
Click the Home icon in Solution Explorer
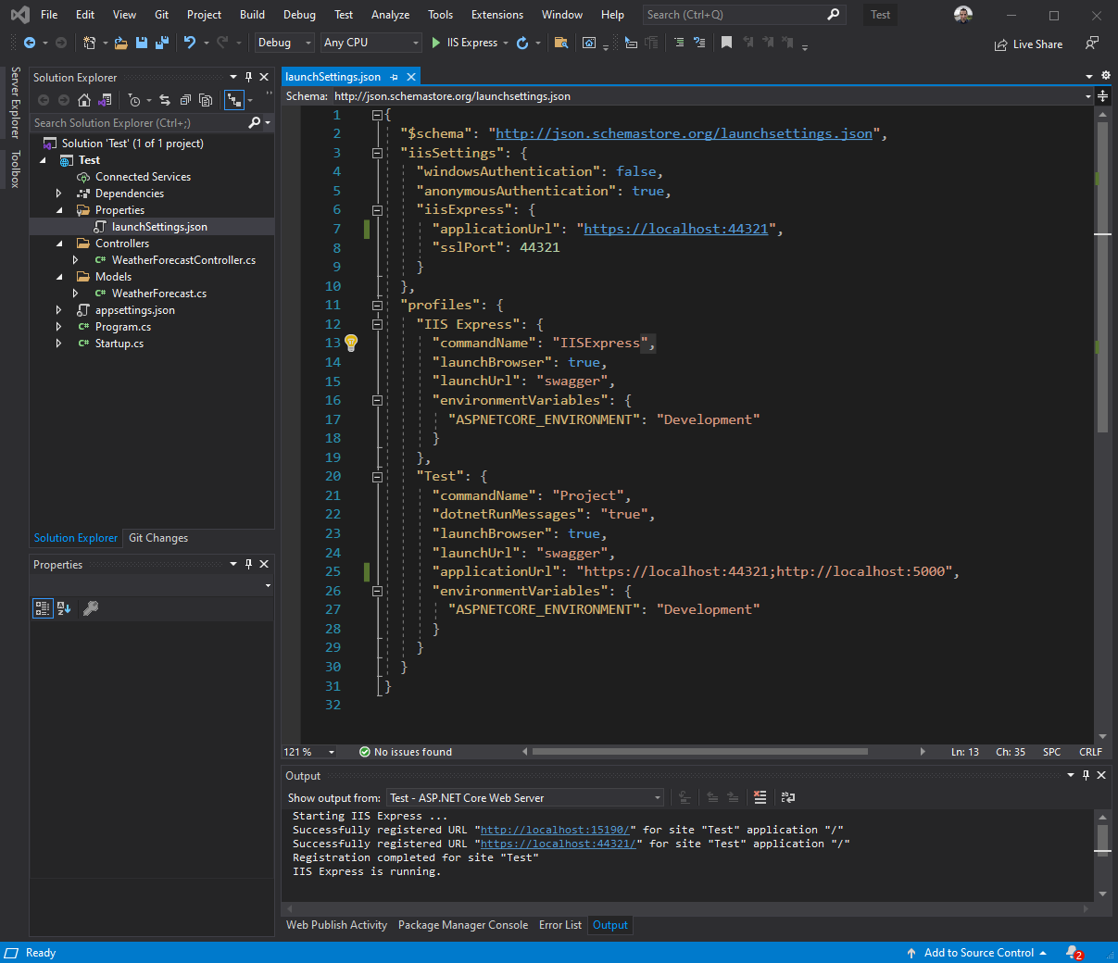(84, 100)
